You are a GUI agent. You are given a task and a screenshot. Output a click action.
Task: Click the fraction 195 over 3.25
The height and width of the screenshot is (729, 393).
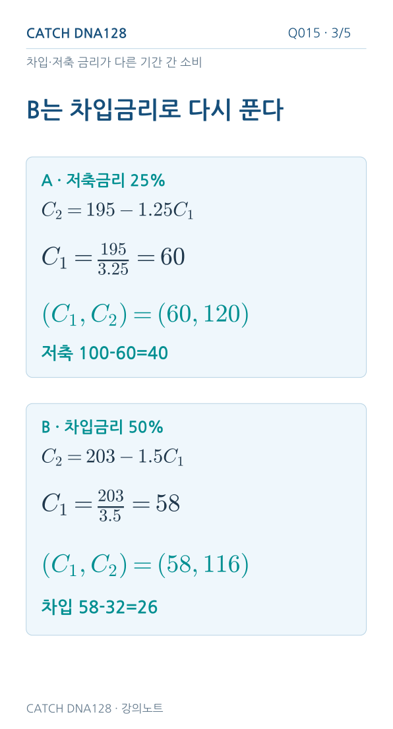113,258
